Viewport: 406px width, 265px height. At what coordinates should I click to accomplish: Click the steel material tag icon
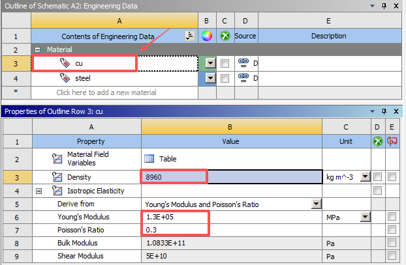65,77
